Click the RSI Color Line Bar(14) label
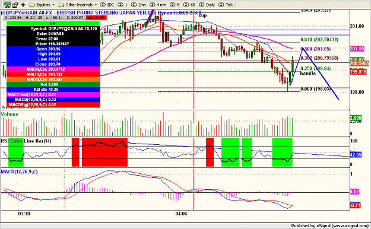This screenshot has height=229, width=371. [26, 141]
